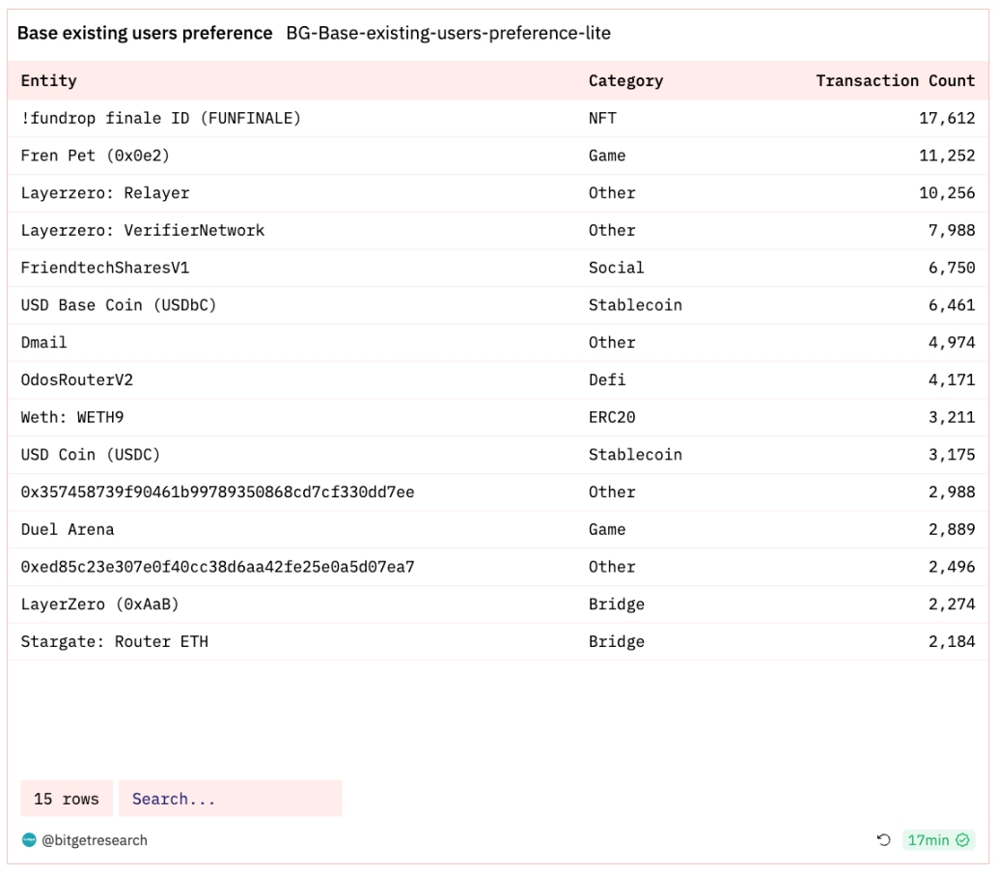Select the Weth: WETH9 cell
The width and height of the screenshot is (999, 873).
coord(72,417)
